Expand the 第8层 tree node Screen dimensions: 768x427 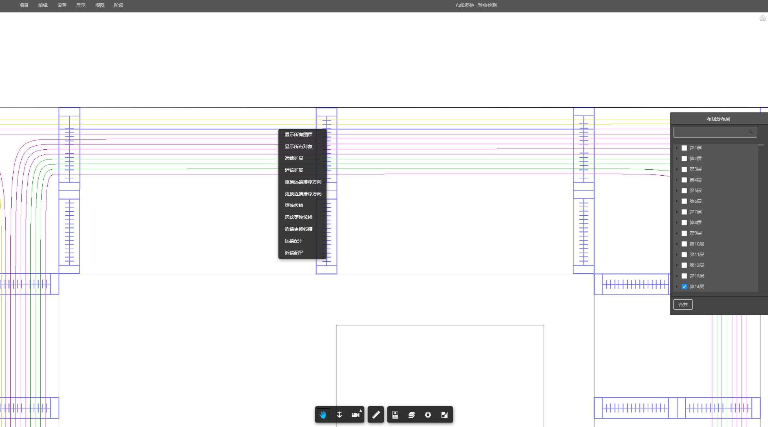677,223
